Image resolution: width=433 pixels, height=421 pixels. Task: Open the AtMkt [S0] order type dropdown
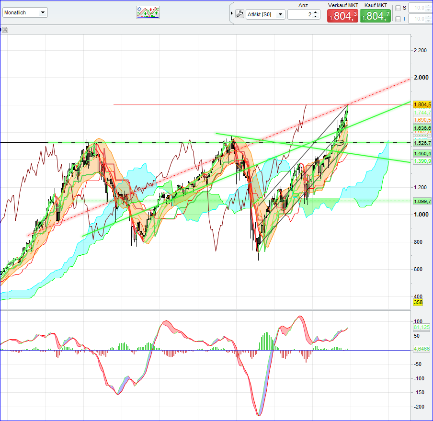[x=265, y=14]
